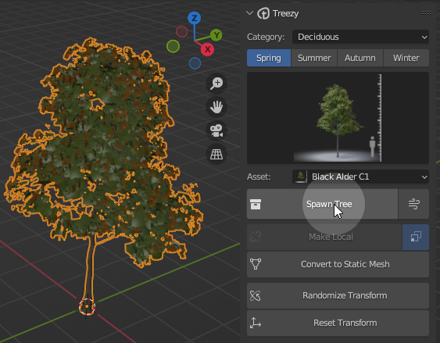Click the Treezy panel drag-handle dots
Viewport: 440px width, 343px height.
pyautogui.click(x=427, y=13)
